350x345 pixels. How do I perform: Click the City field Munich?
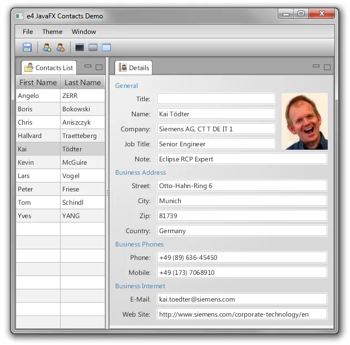[x=242, y=201]
